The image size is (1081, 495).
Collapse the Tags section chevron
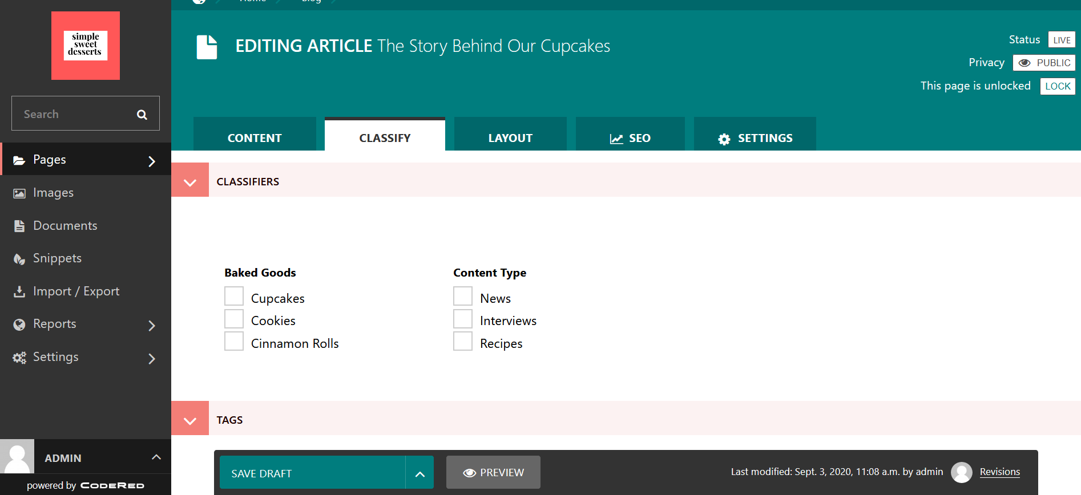pos(190,420)
